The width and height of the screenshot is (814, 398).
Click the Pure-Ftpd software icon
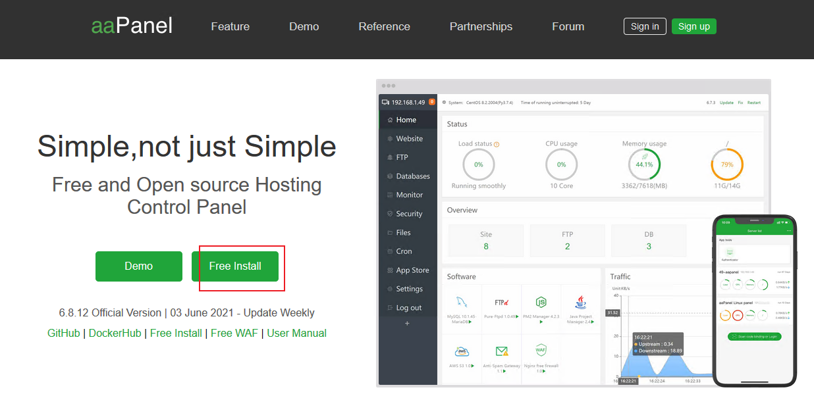[501, 303]
